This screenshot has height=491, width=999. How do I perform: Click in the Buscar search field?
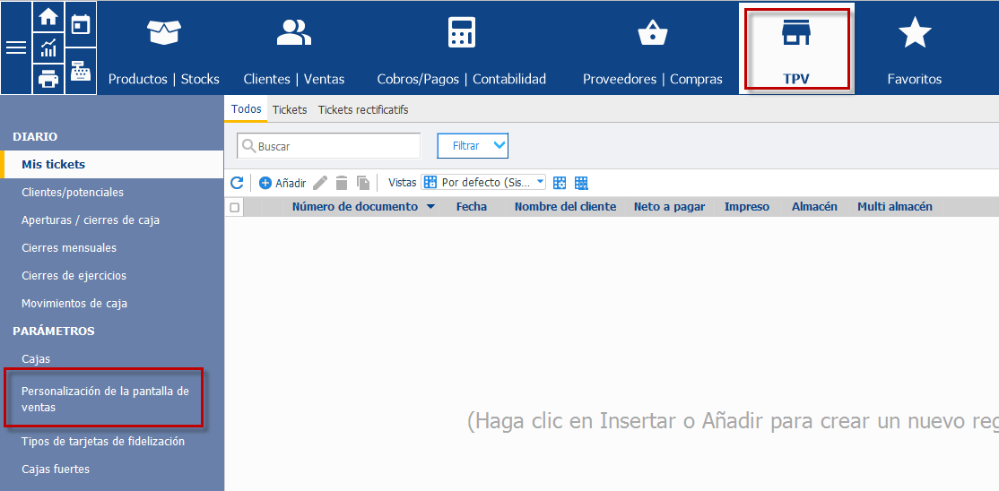[329, 146]
